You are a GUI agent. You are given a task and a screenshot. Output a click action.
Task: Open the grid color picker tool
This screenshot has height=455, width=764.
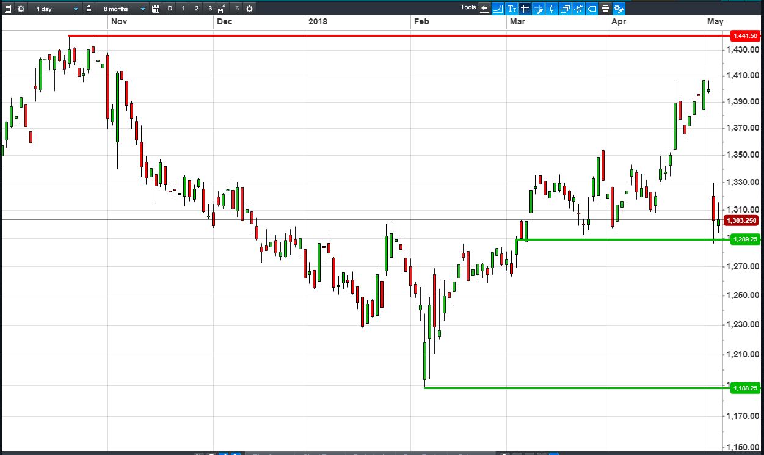[538, 9]
